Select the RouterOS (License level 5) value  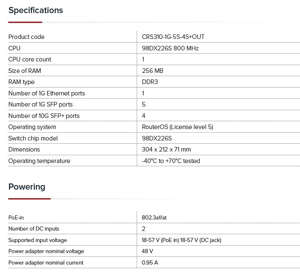point(178,127)
